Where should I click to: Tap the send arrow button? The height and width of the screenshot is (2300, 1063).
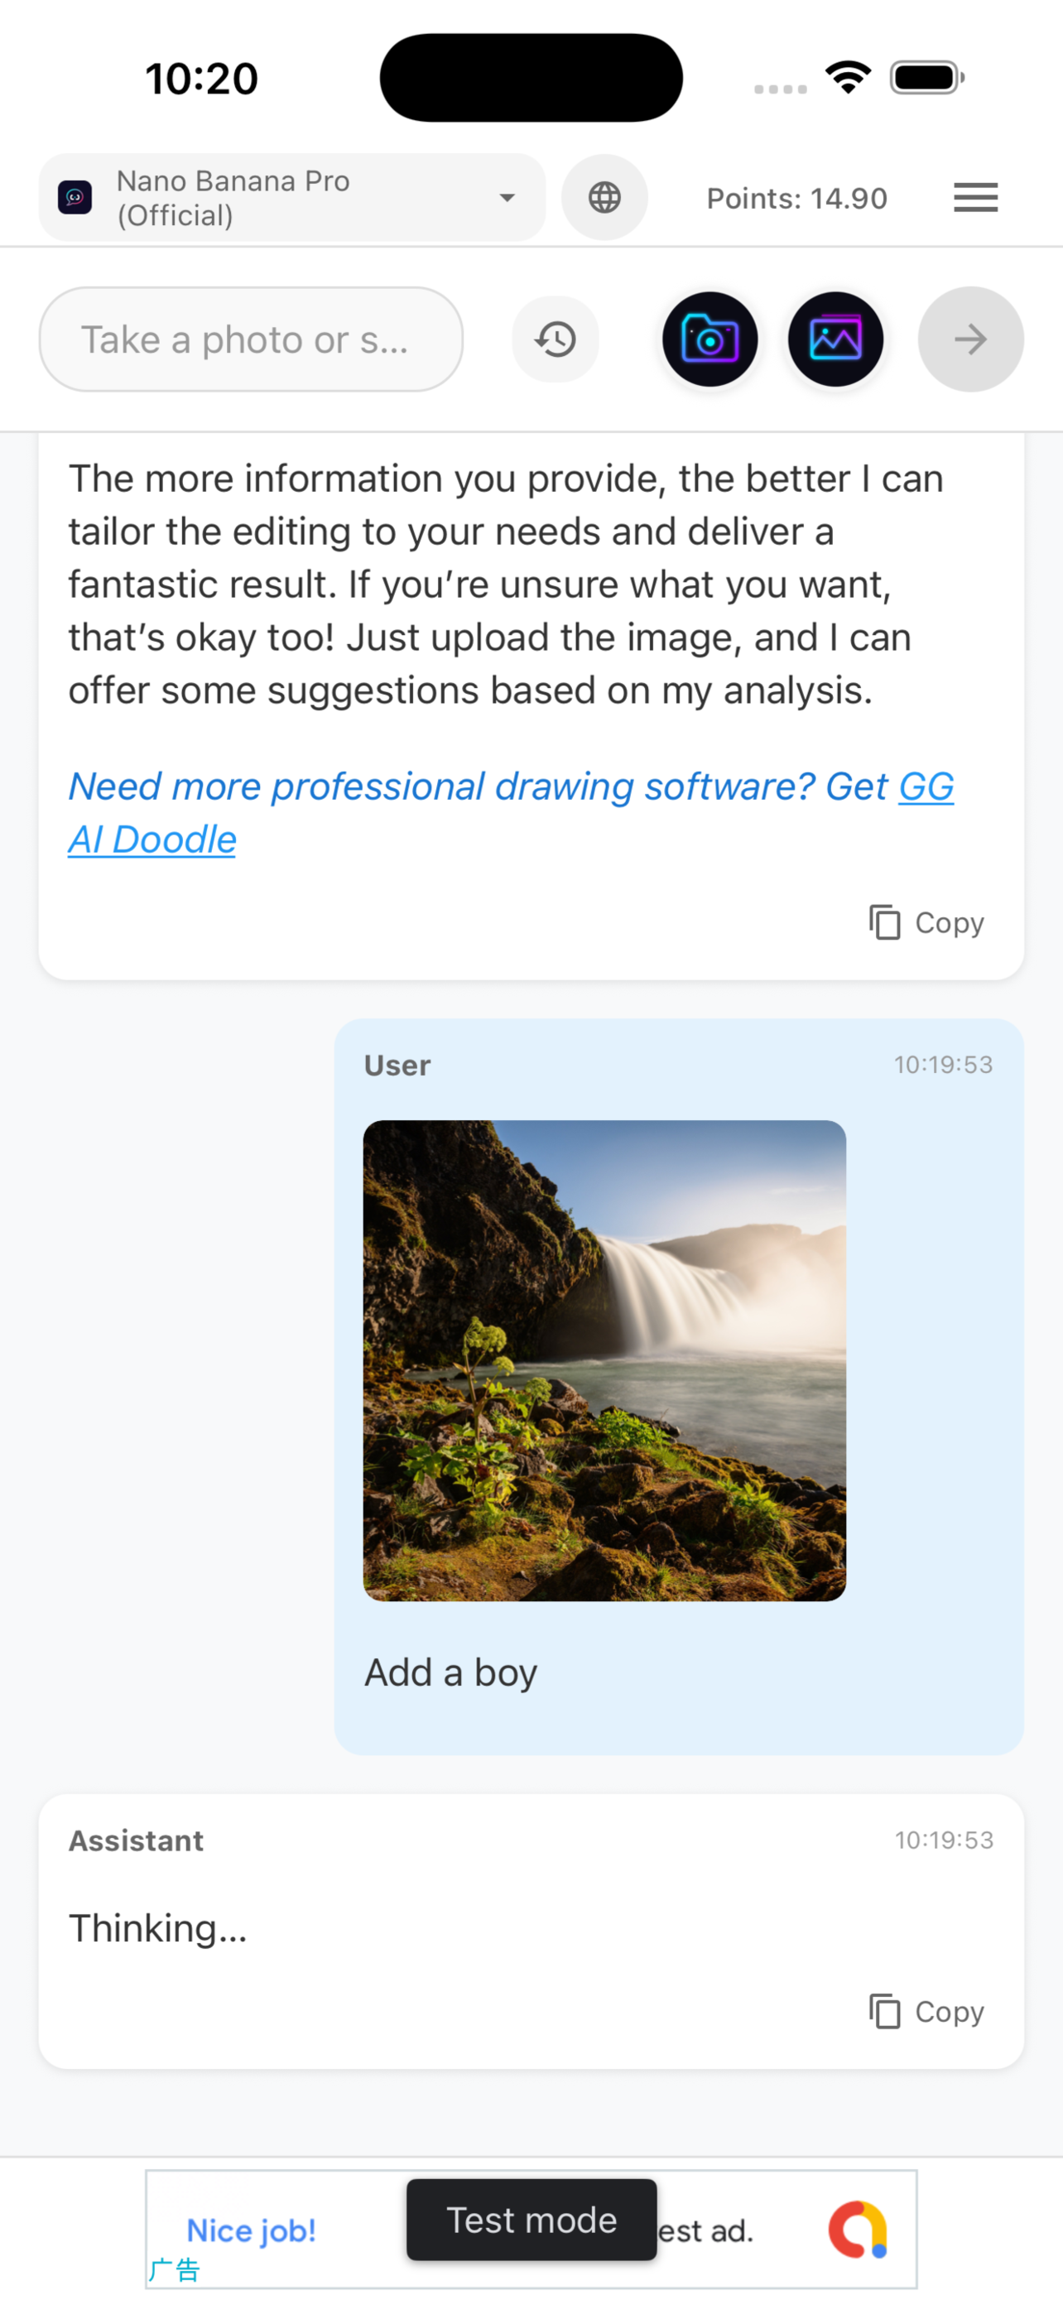970,339
